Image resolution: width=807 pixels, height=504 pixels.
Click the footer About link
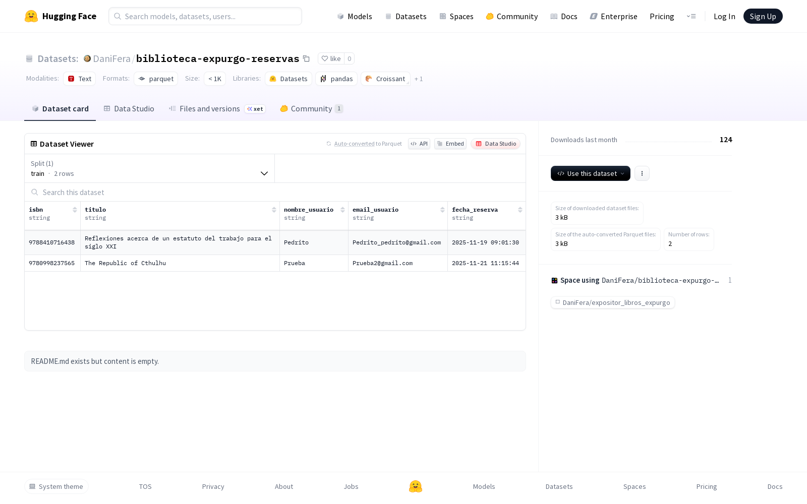[284, 486]
